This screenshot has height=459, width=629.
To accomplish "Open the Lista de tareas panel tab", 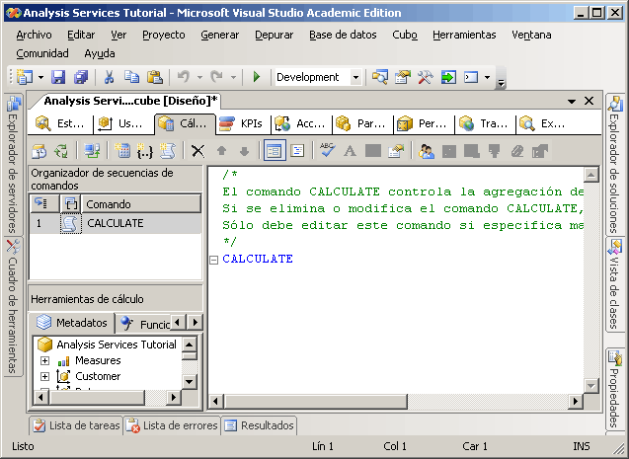I will click(x=76, y=425).
